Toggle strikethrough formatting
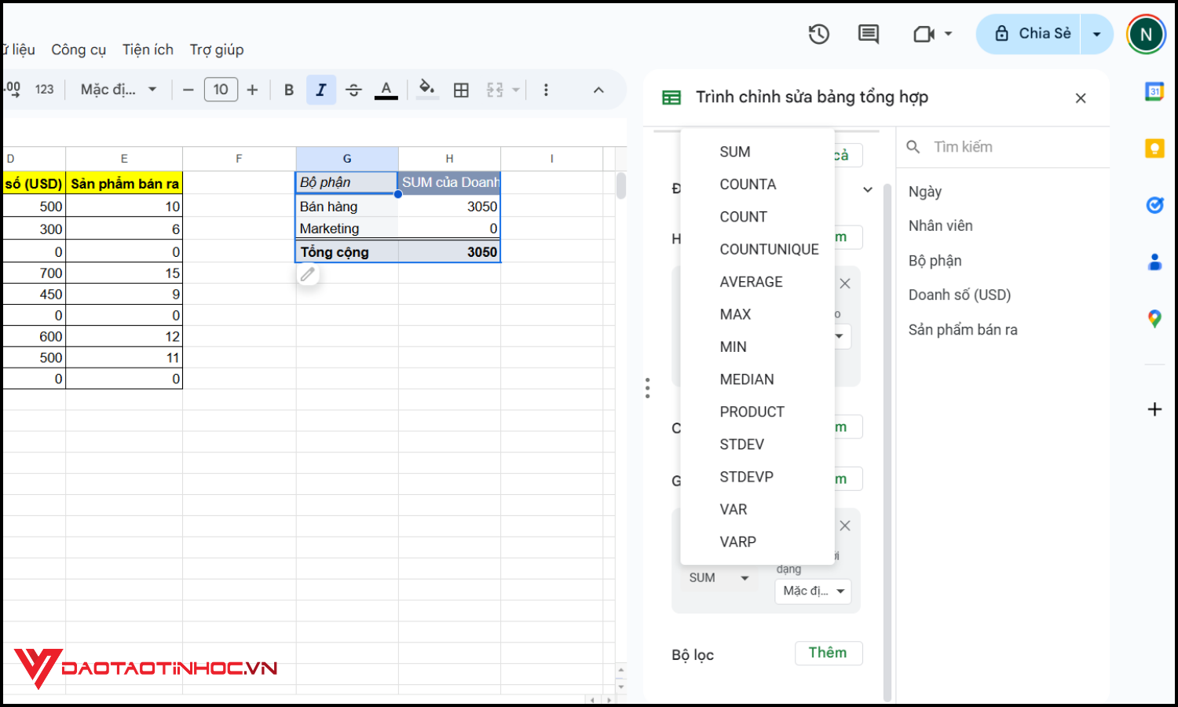Screen dimensions: 1178x707 354,90
